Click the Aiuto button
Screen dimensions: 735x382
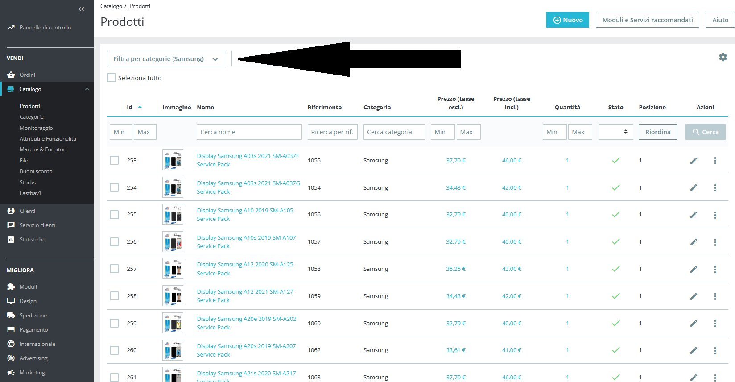point(720,20)
